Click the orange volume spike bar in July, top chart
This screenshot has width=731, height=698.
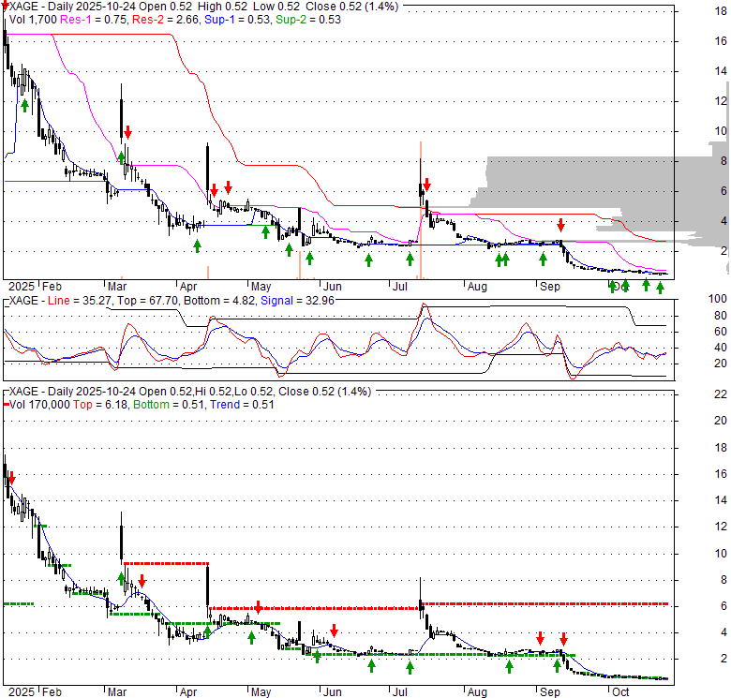coord(421,211)
